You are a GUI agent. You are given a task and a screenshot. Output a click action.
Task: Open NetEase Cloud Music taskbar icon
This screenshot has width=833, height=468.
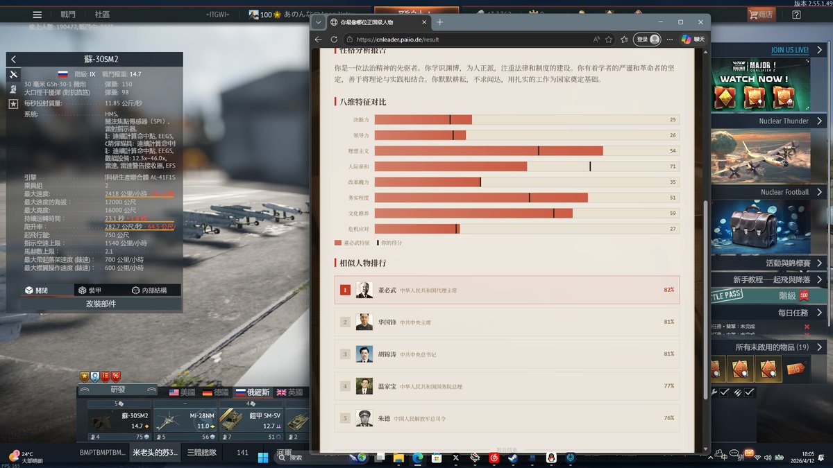(494, 458)
